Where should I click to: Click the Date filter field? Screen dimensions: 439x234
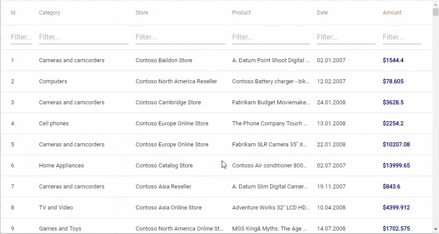(x=346, y=37)
